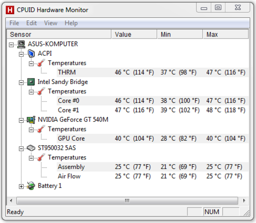Select the Air Flow sensor row
Screen dimensions: 256x223
click(153, 176)
